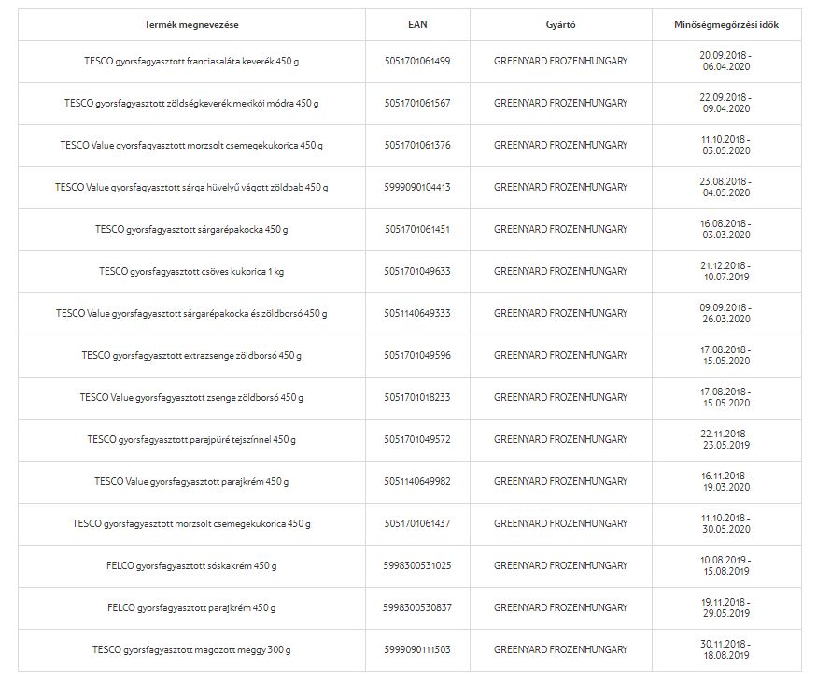Click EAN code 5998300530837
817x684 pixels.
click(x=417, y=608)
